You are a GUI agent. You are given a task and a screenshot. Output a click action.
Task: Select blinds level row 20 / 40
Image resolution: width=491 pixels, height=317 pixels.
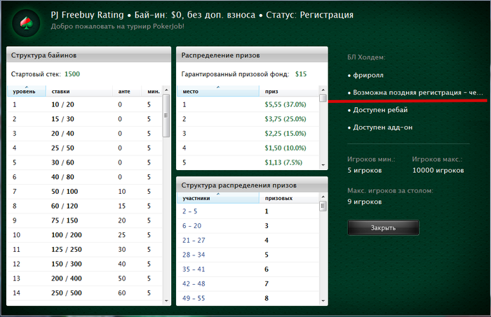coord(85,134)
